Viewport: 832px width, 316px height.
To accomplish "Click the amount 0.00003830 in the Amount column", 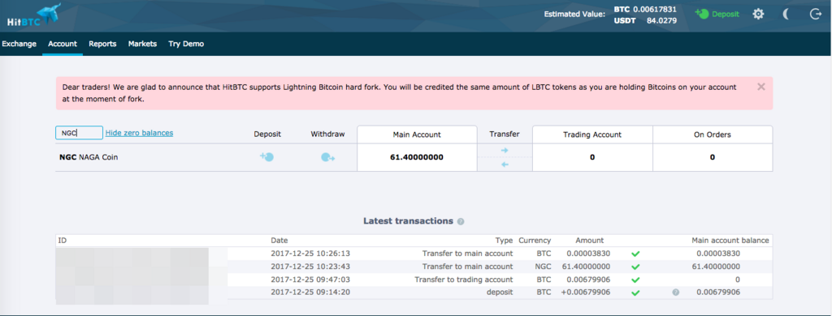I will [588, 254].
